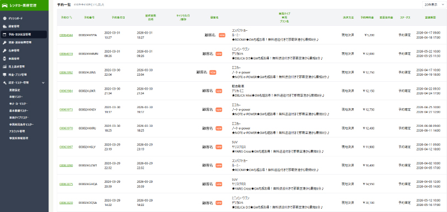Click the 予約受付日 column header
447x212 pixels.
coord(119,18)
